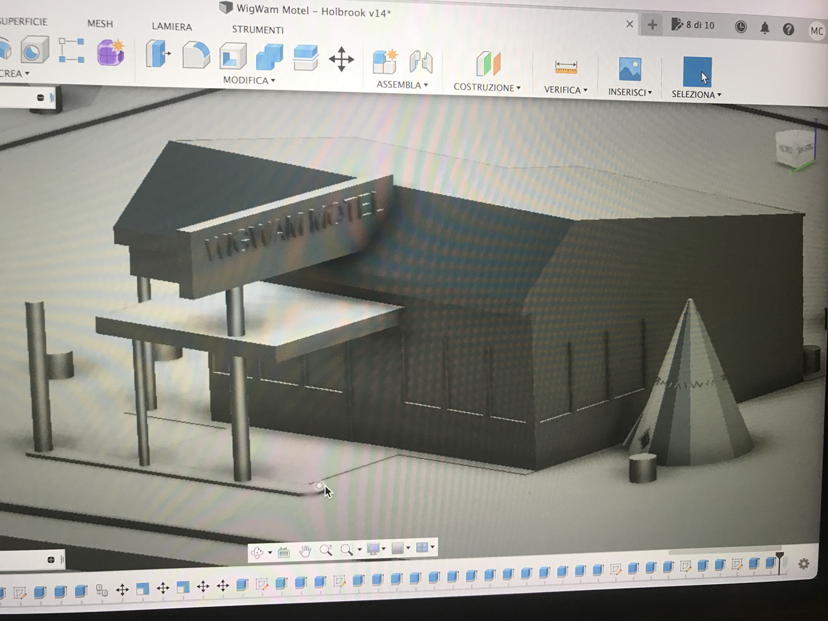Image resolution: width=828 pixels, height=621 pixels.
Task: Open the VERIFICA dropdown menu
Action: click(x=566, y=90)
